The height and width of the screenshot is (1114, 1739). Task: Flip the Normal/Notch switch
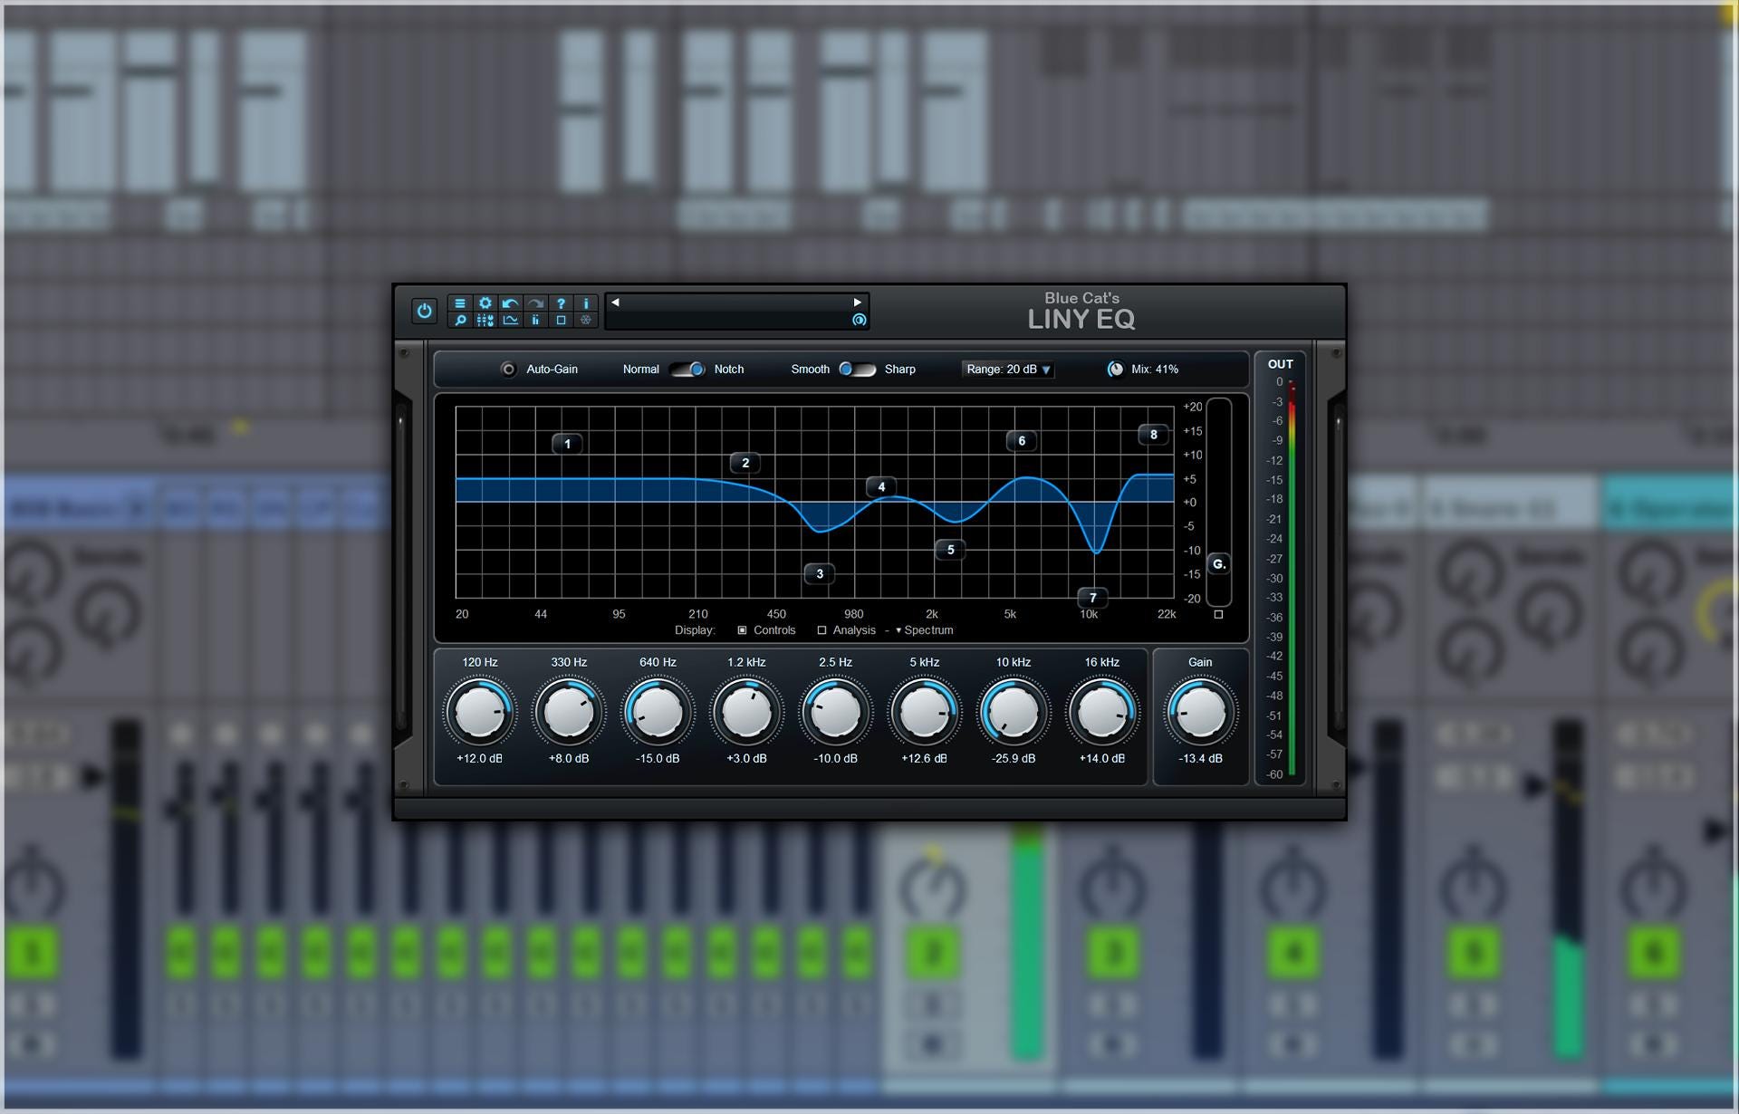coord(687,370)
